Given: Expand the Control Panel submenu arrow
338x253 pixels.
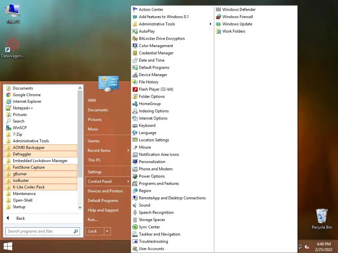Looking at the screenshot, I should [x=128, y=182].
